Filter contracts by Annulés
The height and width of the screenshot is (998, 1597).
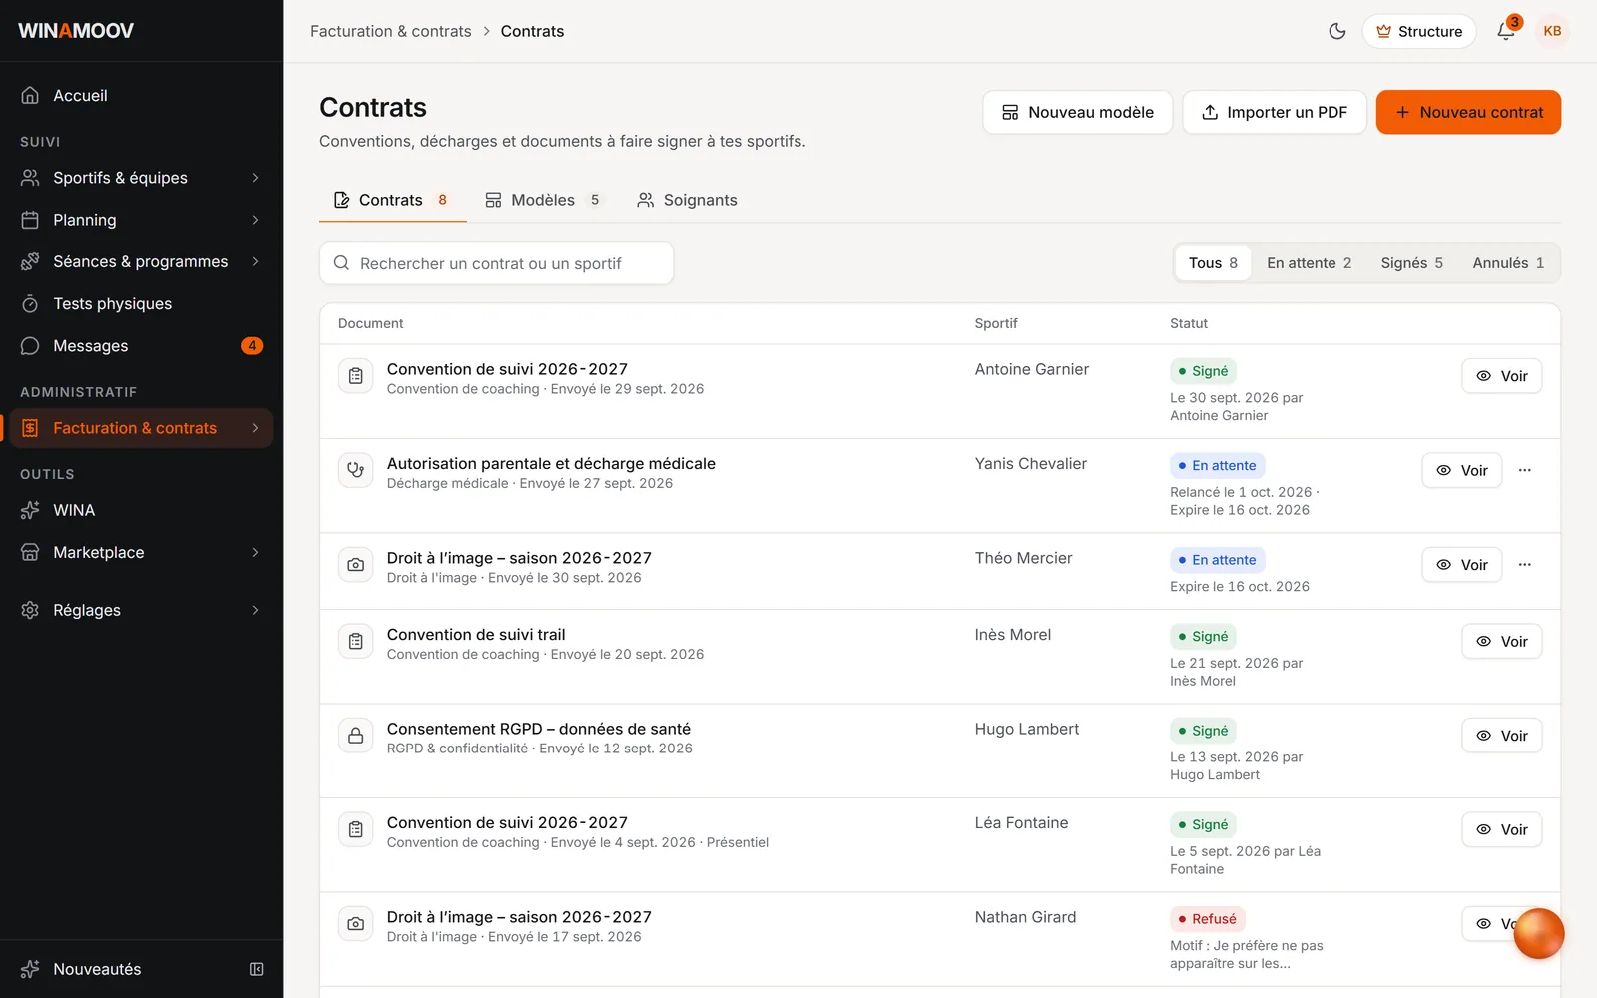coord(1508,263)
